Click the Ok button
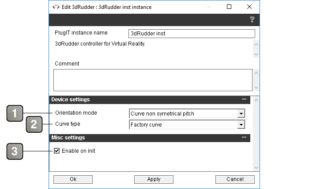The image size is (309, 189). tap(73, 179)
